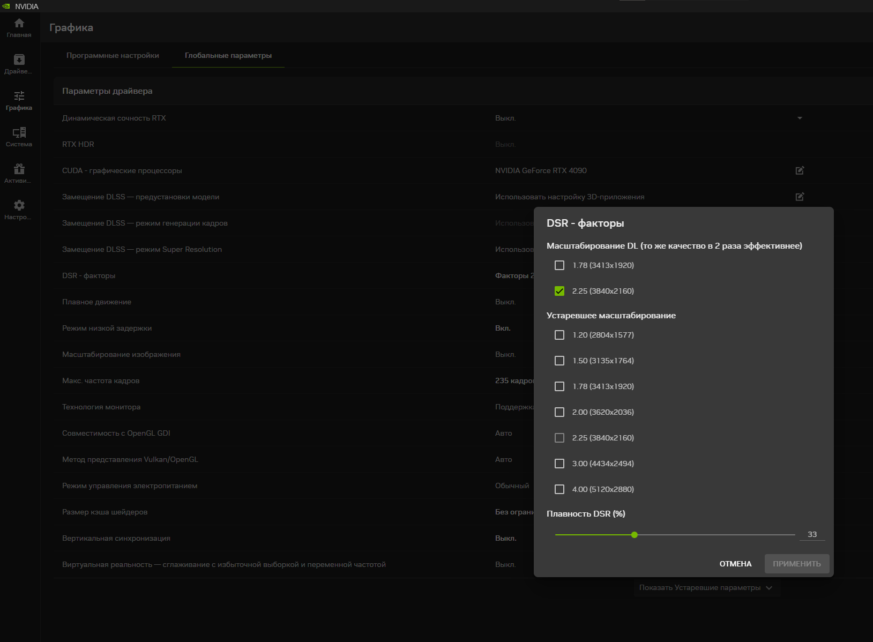Open the settings gear sidebar icon

click(x=19, y=206)
